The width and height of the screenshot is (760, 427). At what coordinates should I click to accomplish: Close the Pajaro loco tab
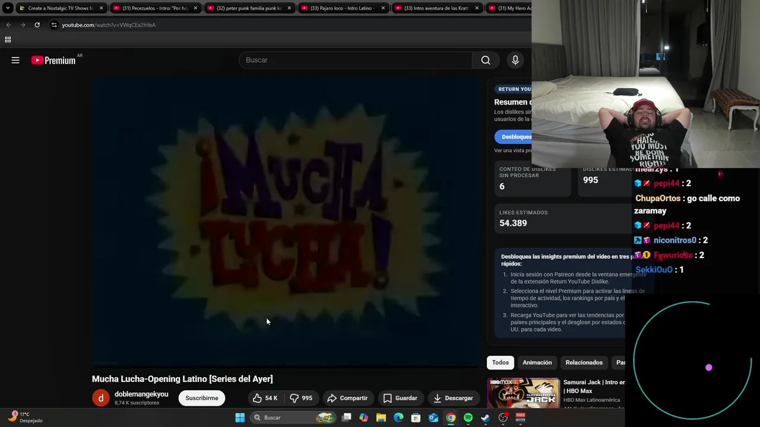point(383,8)
